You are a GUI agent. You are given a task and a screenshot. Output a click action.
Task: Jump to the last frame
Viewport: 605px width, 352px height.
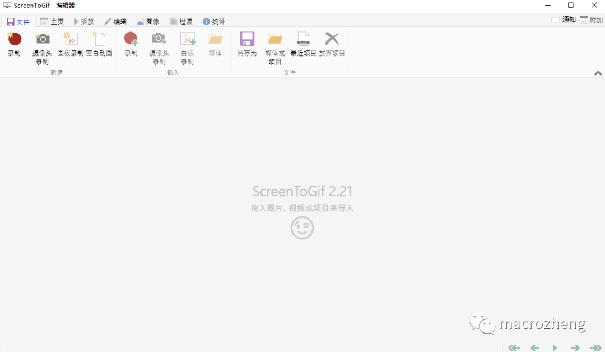click(595, 348)
